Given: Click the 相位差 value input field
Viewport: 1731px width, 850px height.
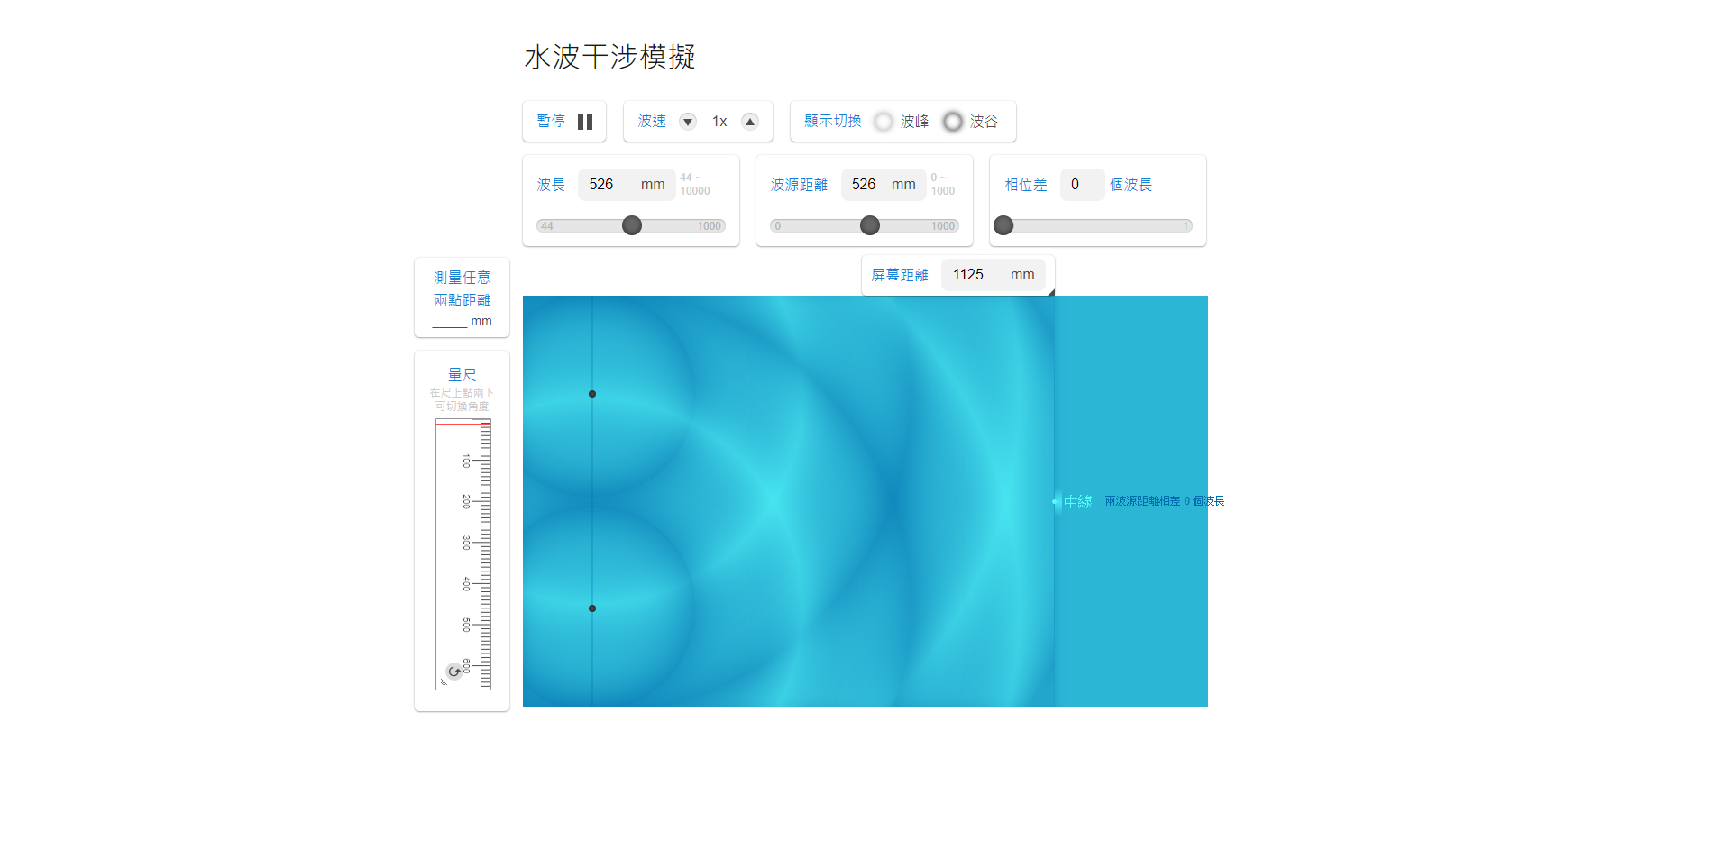Looking at the screenshot, I should pyautogui.click(x=1081, y=185).
